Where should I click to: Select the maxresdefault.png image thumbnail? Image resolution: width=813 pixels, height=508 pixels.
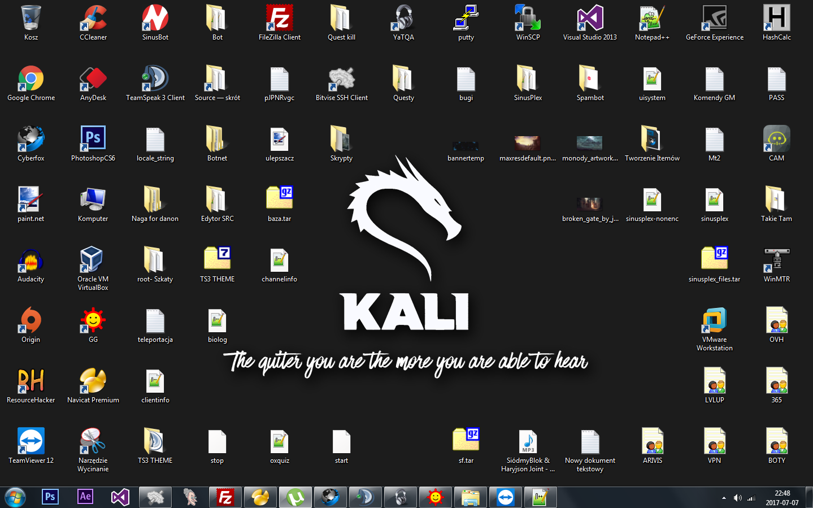pos(528,143)
